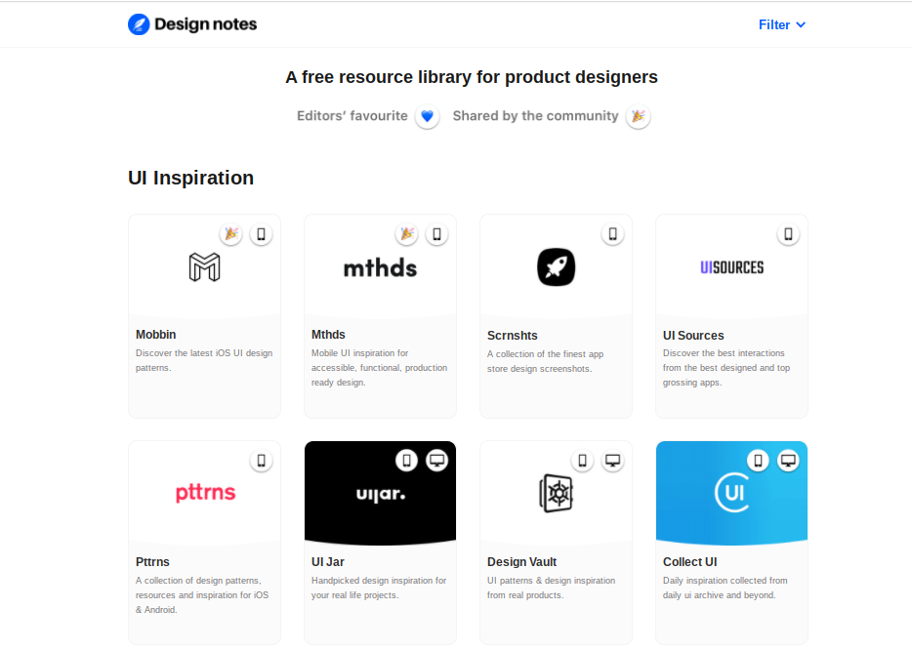The width and height of the screenshot is (912, 650).
Task: Open the Collect UI title link
Action: (x=689, y=561)
